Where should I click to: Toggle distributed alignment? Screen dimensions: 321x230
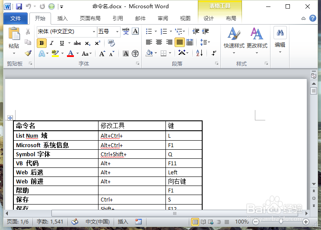[x=190, y=42]
